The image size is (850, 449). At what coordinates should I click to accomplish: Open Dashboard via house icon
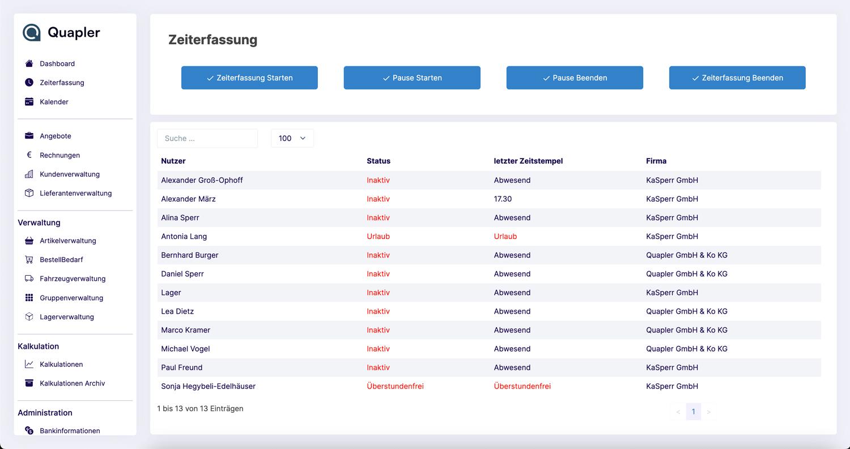coord(29,63)
